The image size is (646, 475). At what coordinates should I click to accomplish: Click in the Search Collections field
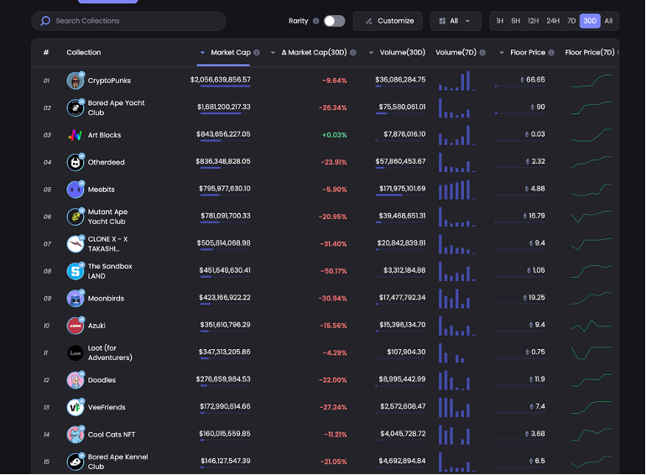(128, 21)
